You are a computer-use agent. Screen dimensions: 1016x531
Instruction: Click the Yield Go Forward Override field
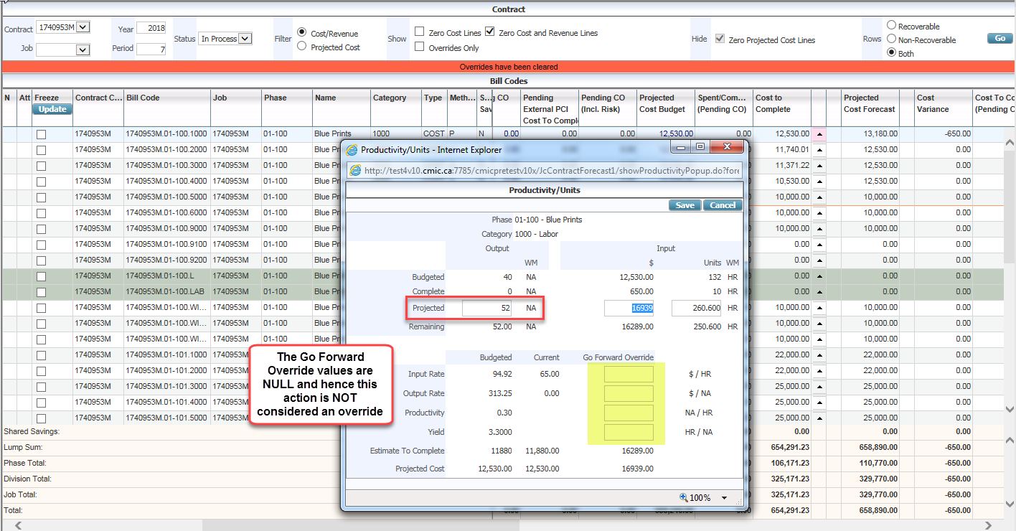click(629, 432)
